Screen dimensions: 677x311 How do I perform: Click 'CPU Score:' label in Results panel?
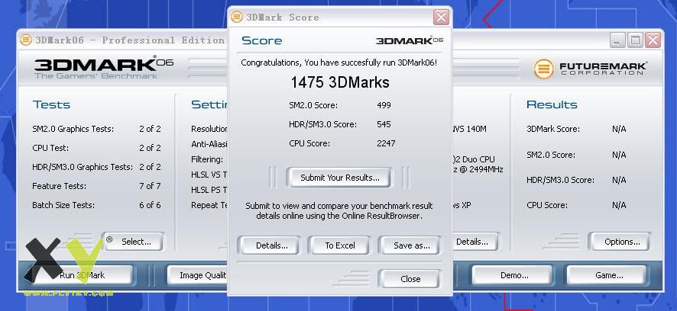click(x=547, y=205)
